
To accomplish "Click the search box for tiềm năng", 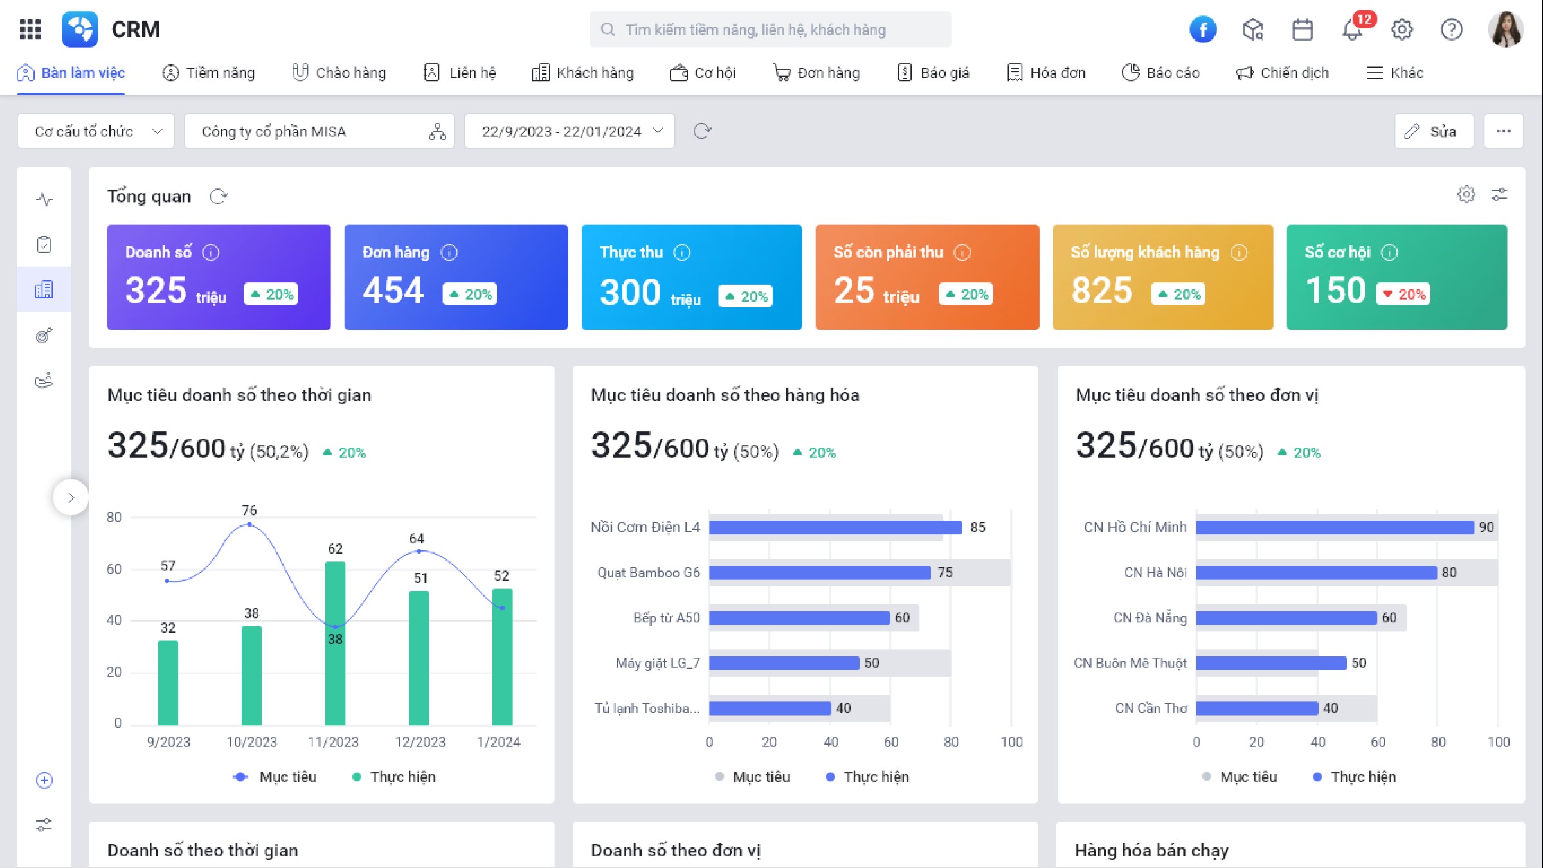I will point(770,30).
